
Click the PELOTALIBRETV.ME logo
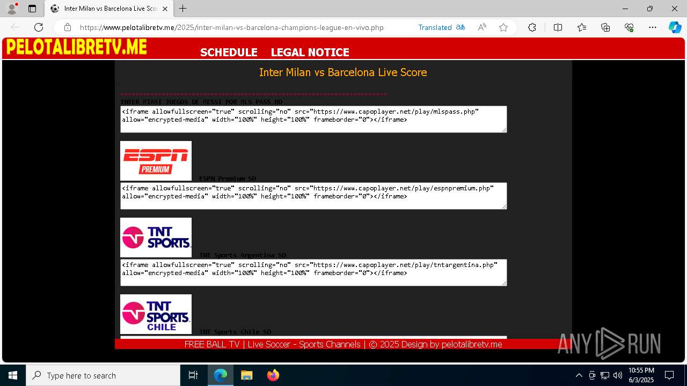(76, 47)
